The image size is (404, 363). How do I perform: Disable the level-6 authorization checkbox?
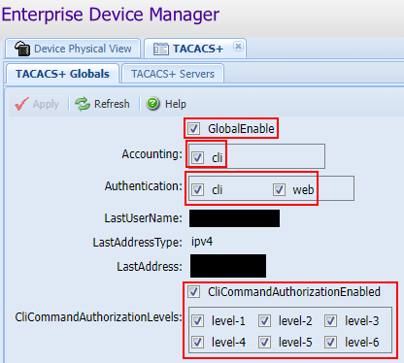tap(330, 342)
